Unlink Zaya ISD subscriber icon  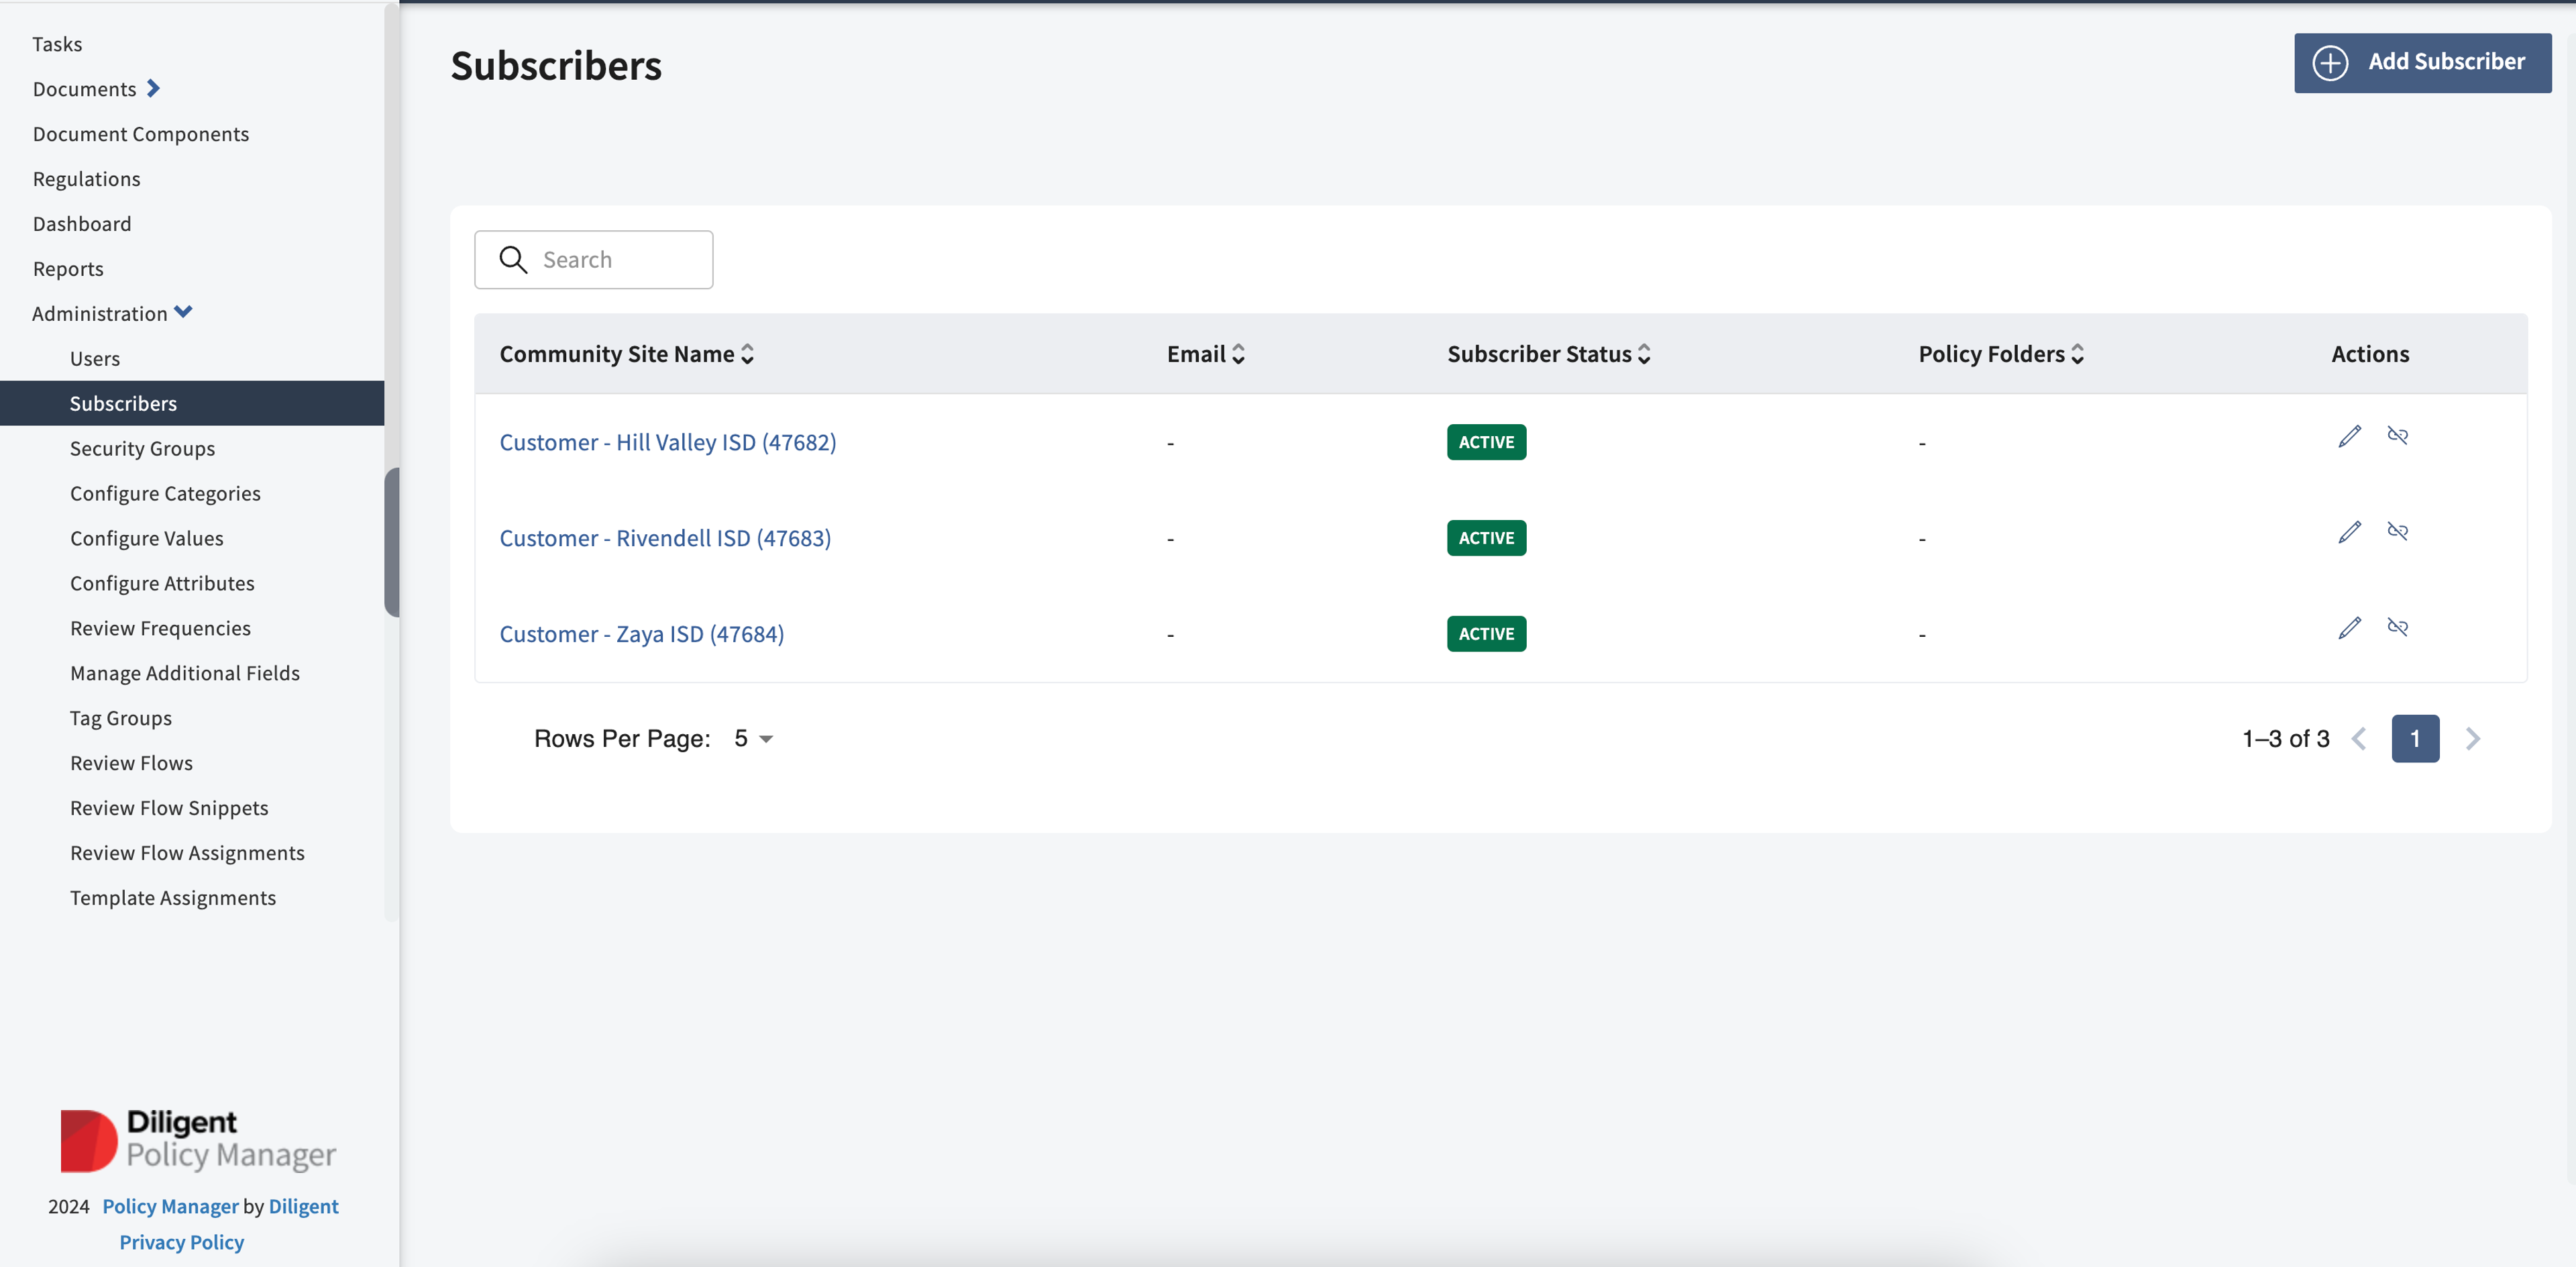[2397, 628]
